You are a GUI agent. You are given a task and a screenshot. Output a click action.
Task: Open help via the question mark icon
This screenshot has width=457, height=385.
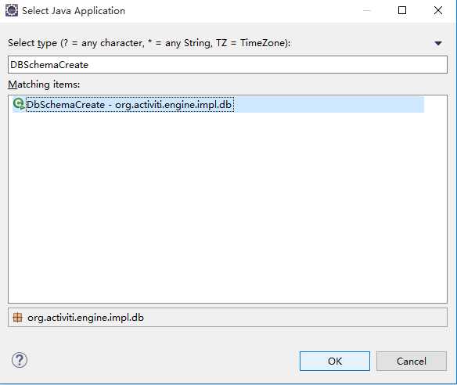click(x=20, y=360)
